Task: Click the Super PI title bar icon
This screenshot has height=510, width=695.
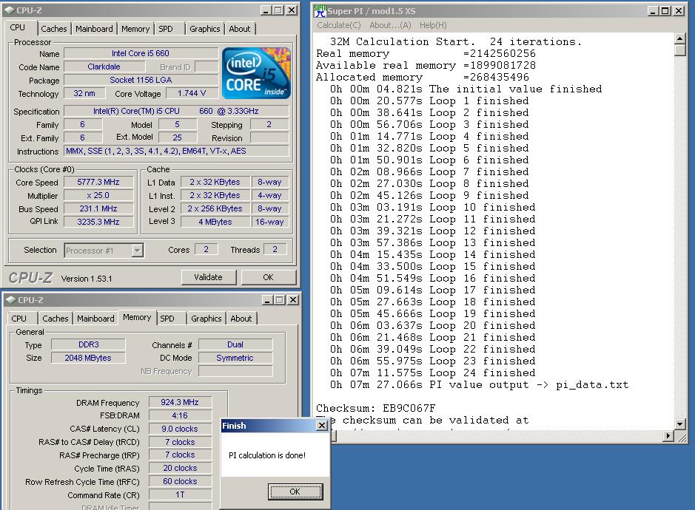Action: click(x=320, y=10)
